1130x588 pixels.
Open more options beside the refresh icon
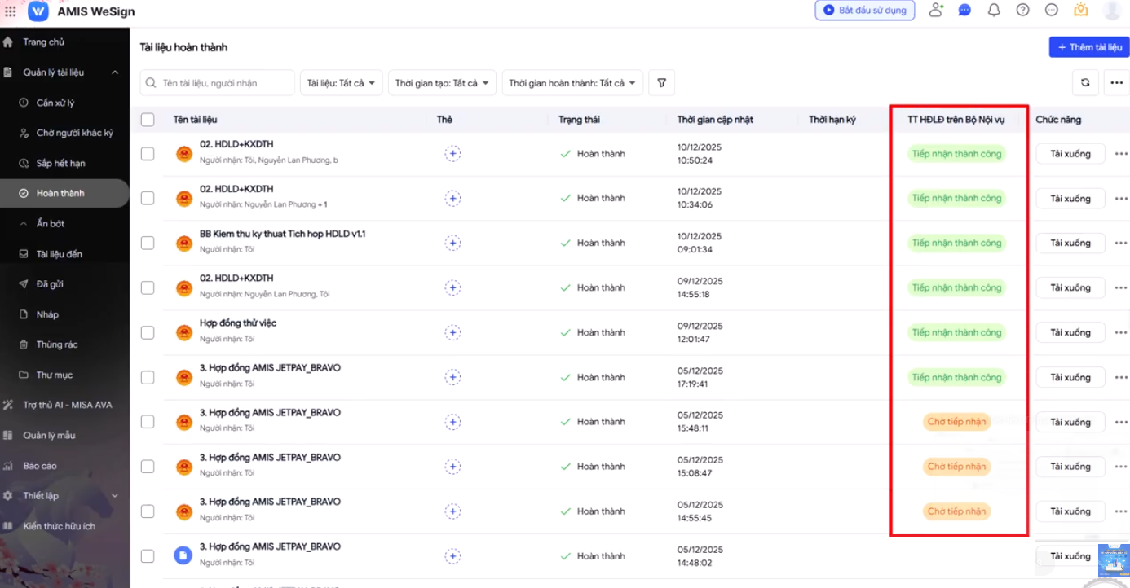(1116, 83)
